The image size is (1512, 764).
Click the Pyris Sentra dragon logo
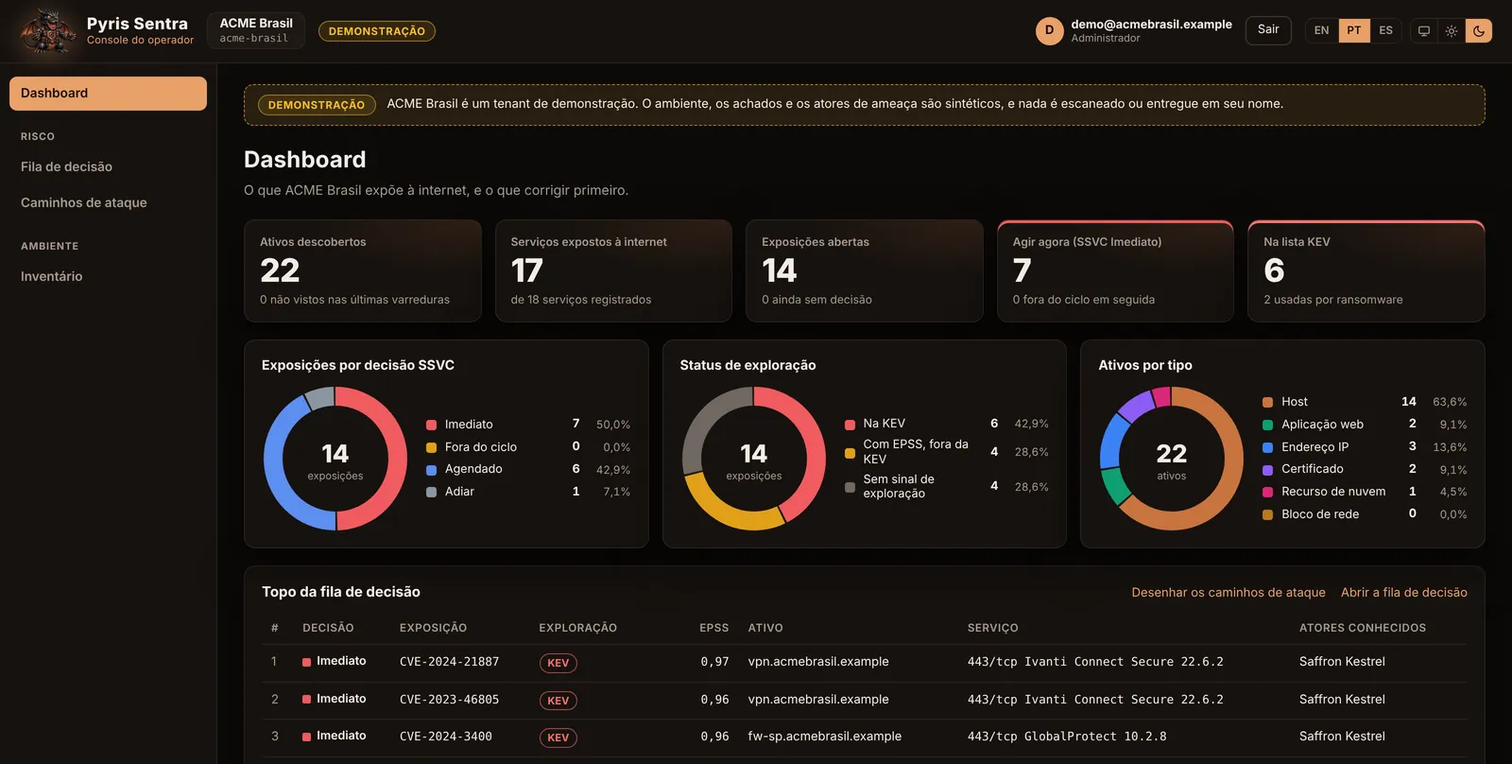[x=48, y=31]
